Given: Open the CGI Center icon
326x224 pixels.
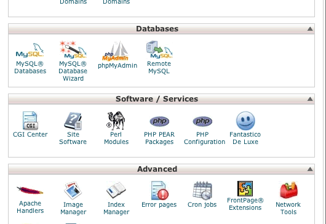Looking at the screenshot, I should click(x=30, y=121).
